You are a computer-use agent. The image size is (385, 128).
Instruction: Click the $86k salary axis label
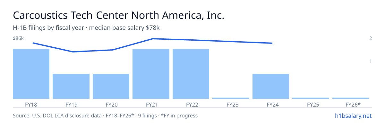tap(18, 38)
